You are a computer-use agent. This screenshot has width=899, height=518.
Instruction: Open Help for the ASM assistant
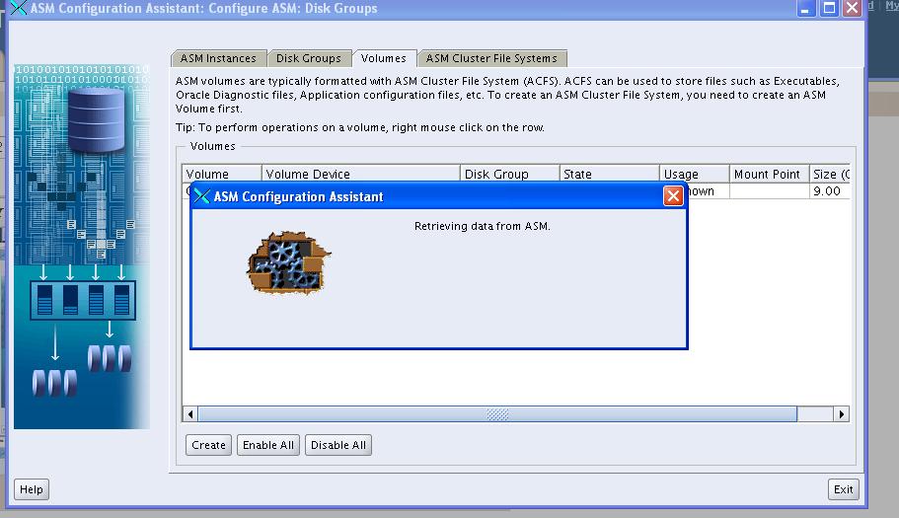coord(32,489)
